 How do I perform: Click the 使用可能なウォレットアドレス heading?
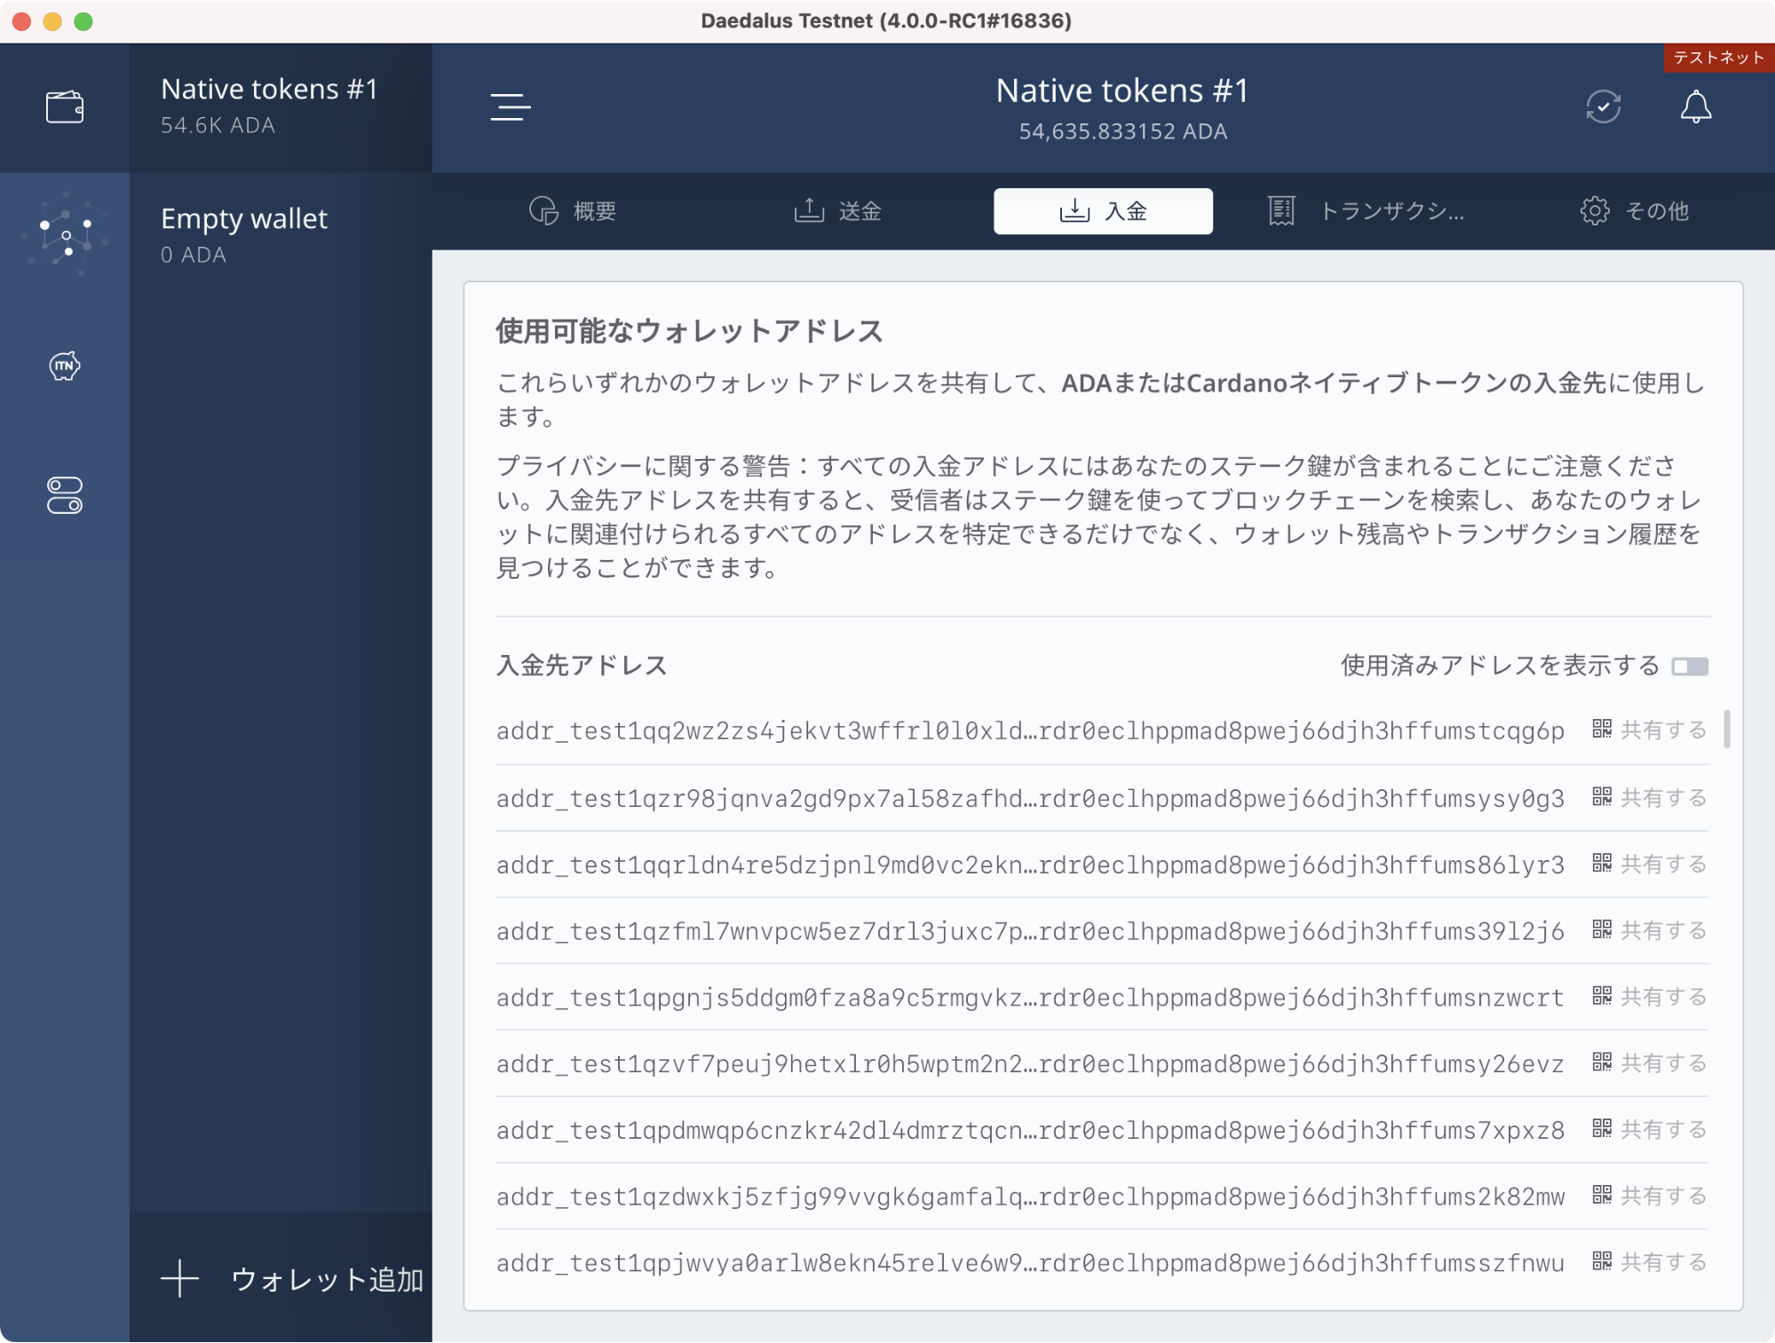click(x=689, y=331)
